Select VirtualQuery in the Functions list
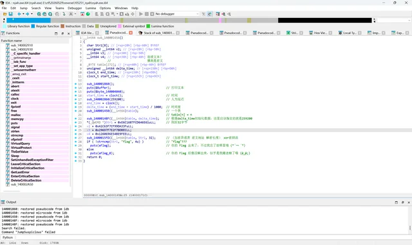Viewport: 412px width, 245px height. click(20, 144)
